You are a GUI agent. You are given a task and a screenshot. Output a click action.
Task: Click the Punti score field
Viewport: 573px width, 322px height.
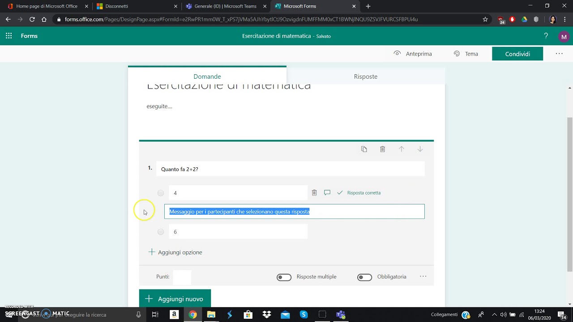tap(182, 277)
